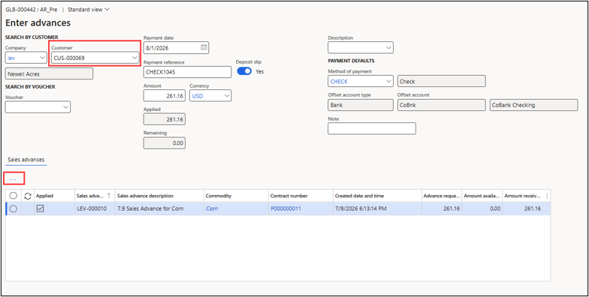
Task: Click the CHECK method of payment link
Action: point(339,81)
